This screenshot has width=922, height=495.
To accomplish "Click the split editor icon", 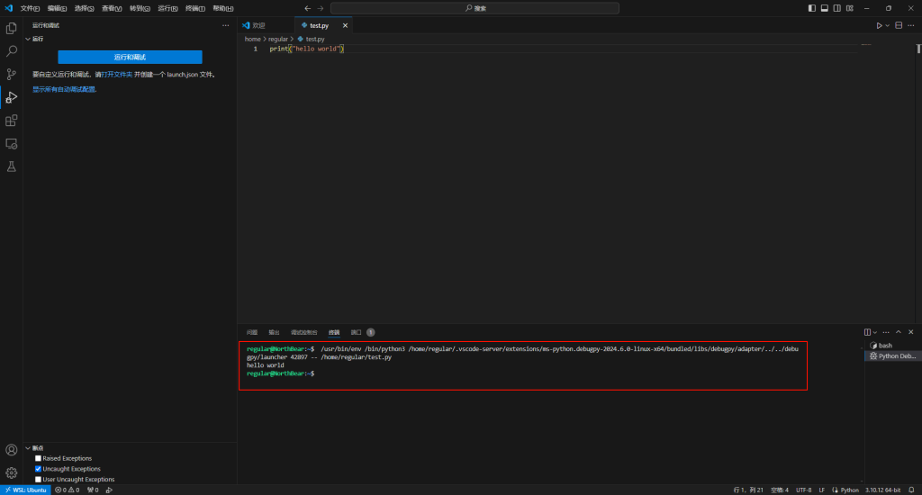I will click(899, 25).
